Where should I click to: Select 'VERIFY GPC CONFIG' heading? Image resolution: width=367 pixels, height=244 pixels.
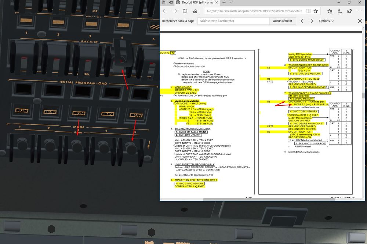pyautogui.click(x=186, y=101)
